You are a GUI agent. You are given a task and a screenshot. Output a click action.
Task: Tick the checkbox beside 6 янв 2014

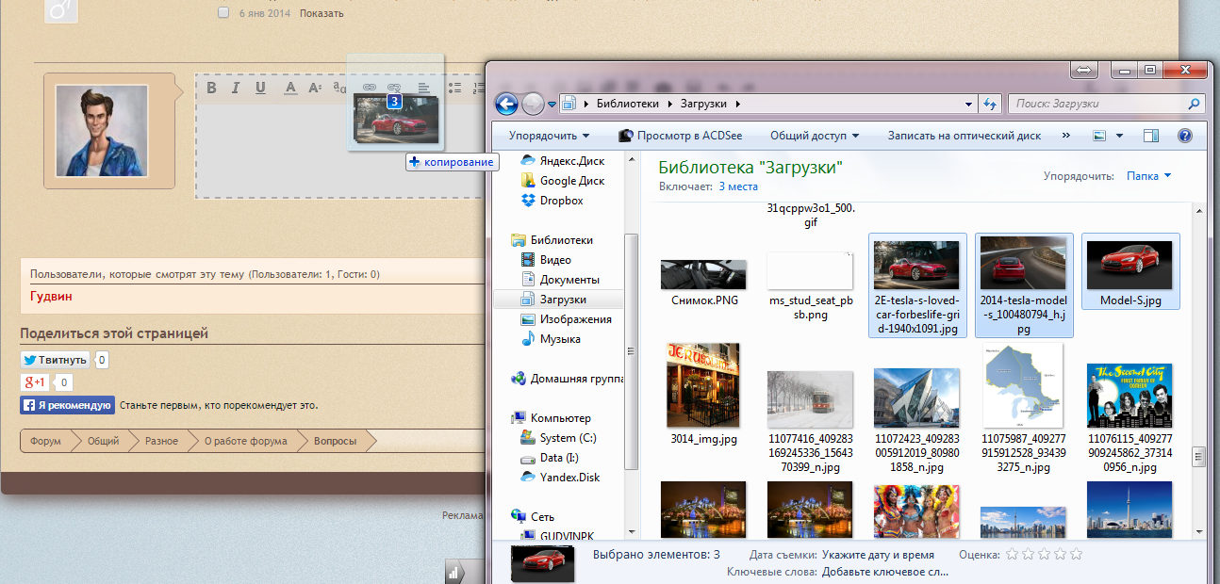pos(223,13)
